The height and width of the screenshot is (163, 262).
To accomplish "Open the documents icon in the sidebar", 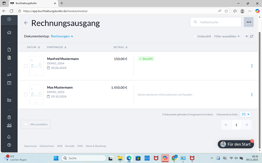I will click(9, 50).
